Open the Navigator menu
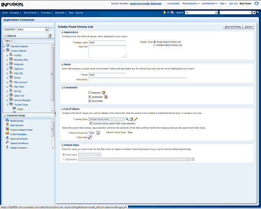Image resolution: width=261 pixels, height=209 pixels. tap(15, 13)
